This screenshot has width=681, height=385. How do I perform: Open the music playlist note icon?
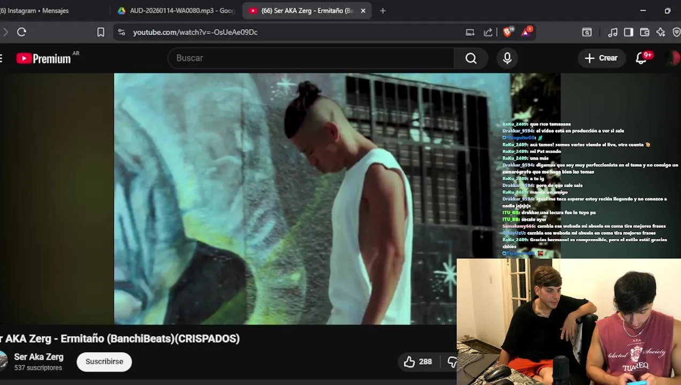tap(613, 32)
